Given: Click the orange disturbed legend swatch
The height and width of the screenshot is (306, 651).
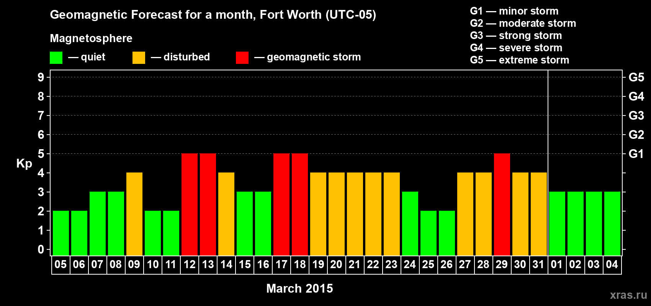Looking at the screenshot, I should (x=139, y=58).
